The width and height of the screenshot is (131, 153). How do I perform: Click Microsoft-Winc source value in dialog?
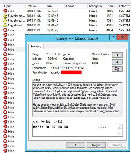pyautogui.click(x=100, y=54)
